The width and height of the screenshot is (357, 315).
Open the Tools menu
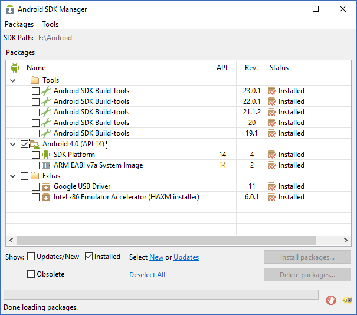coord(50,24)
